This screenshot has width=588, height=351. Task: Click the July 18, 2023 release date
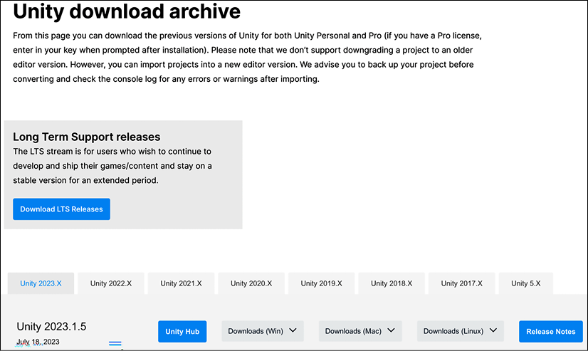coord(38,342)
